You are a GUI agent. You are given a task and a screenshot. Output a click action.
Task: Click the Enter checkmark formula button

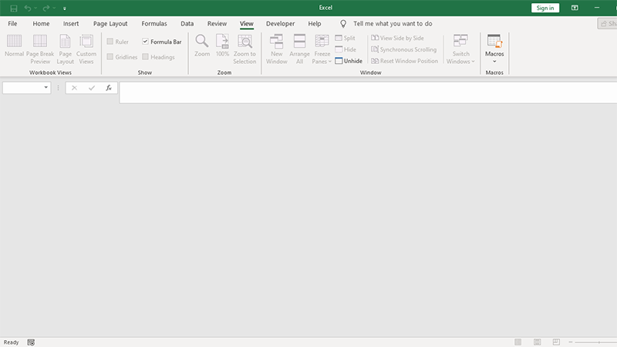pos(92,88)
